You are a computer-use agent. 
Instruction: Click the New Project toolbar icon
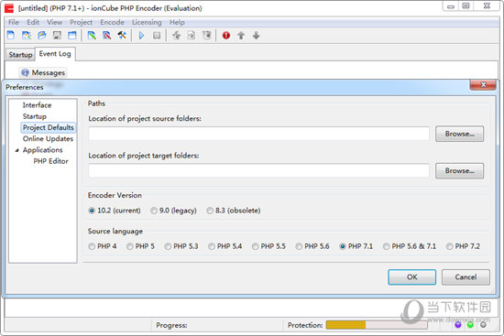[x=11, y=36]
